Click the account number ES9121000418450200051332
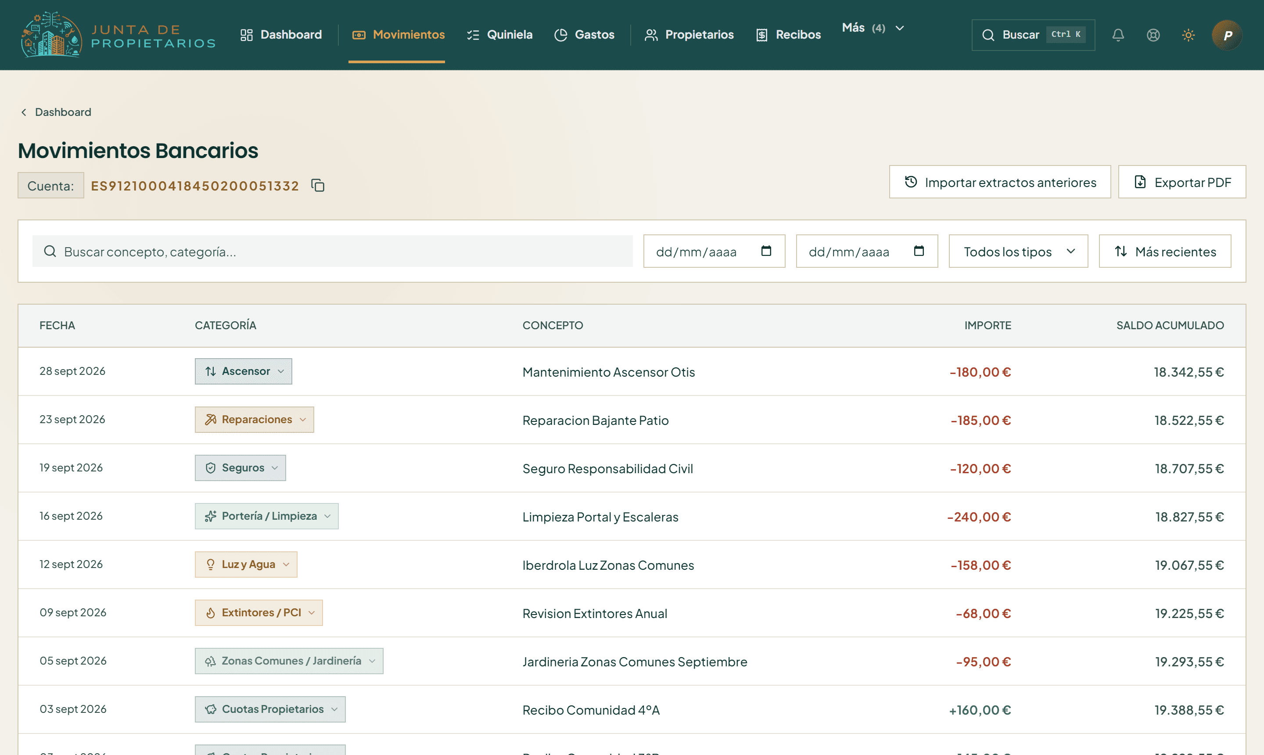This screenshot has height=755, width=1264. (x=195, y=186)
